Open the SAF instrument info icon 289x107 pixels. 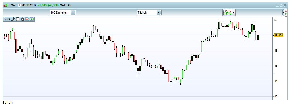[19, 5]
